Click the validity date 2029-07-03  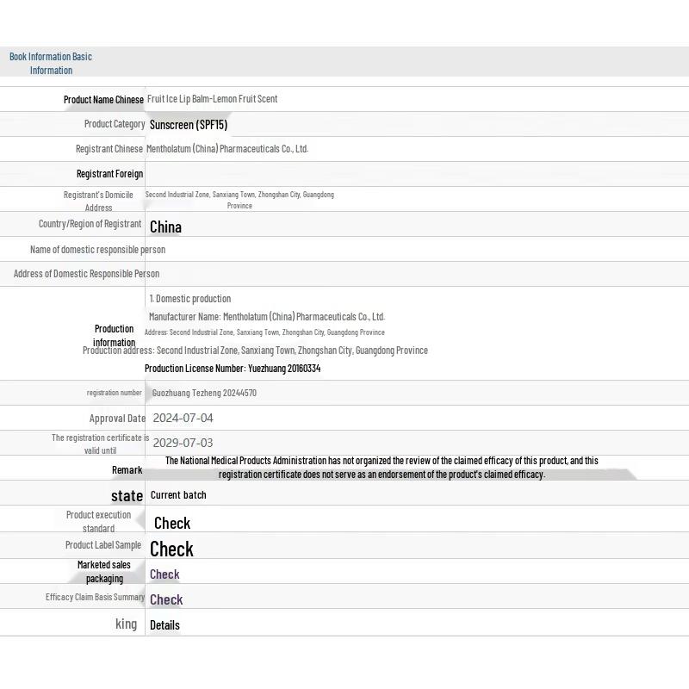coord(183,443)
